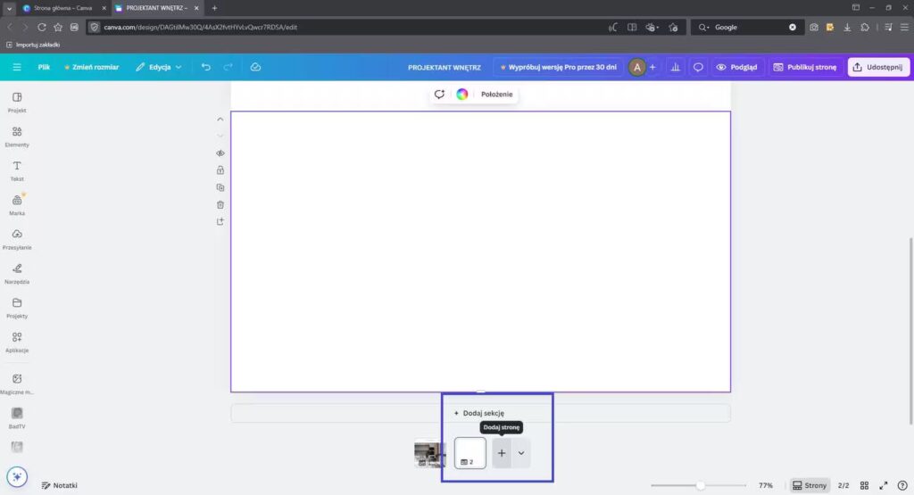This screenshot has height=495, width=914.
Task: Open the Projekt side panel
Action: point(17,102)
